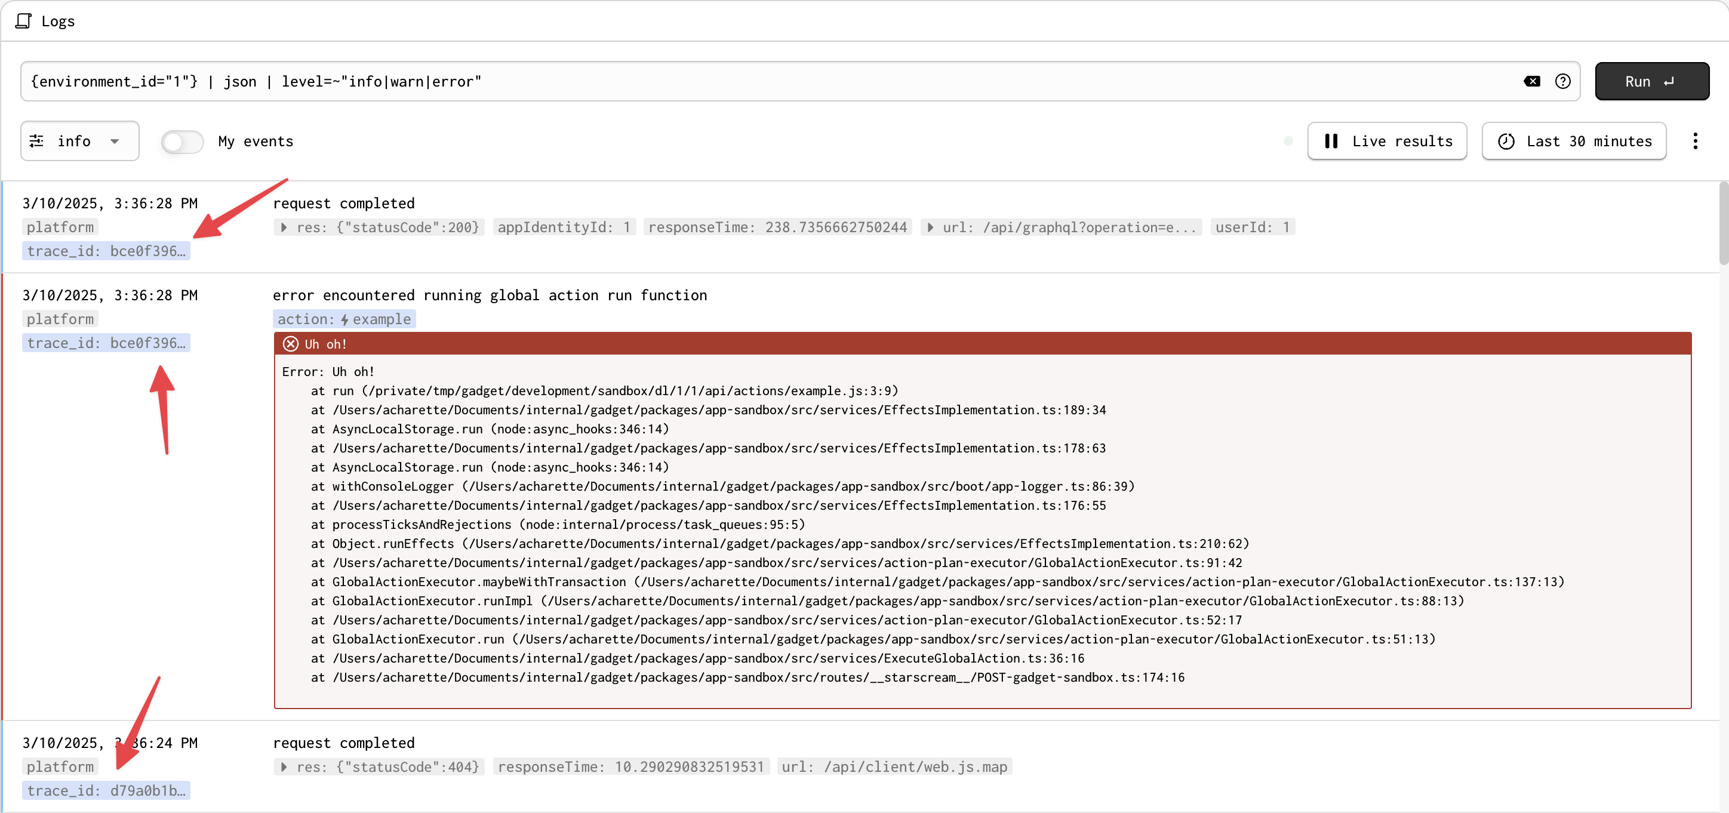This screenshot has width=1729, height=813.
Task: Click the error X icon beside Uh oh!
Action: [x=291, y=343]
